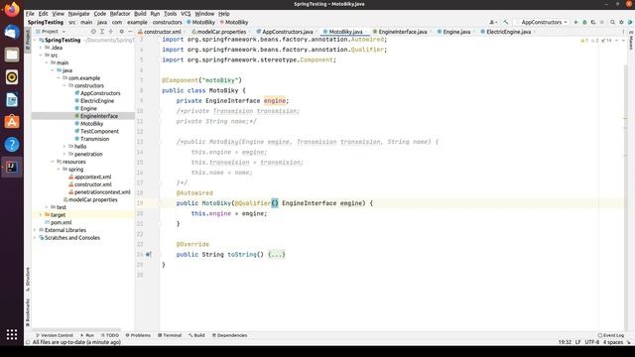Start the debugger with green bug icon
This screenshot has width=635, height=357.
tap(584, 22)
